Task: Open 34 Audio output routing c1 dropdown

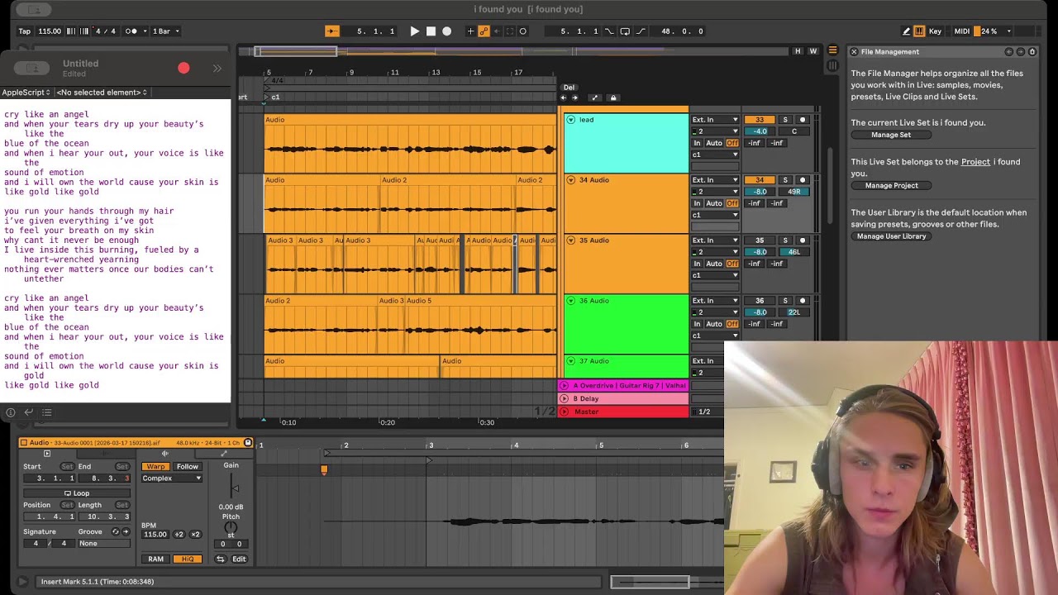Action: pyautogui.click(x=715, y=215)
